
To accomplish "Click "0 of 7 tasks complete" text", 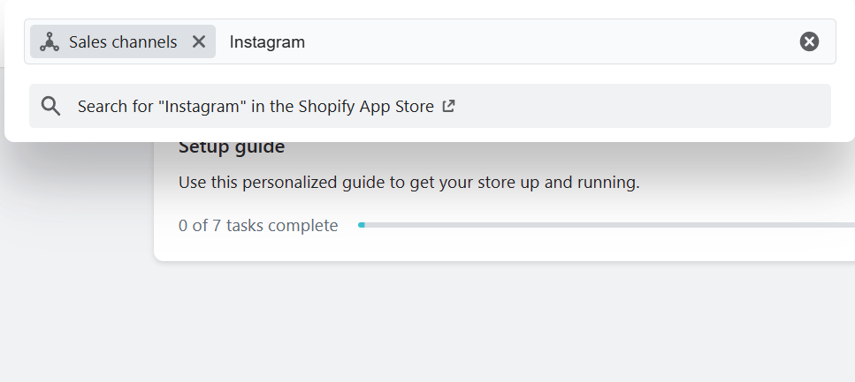I will click(258, 225).
